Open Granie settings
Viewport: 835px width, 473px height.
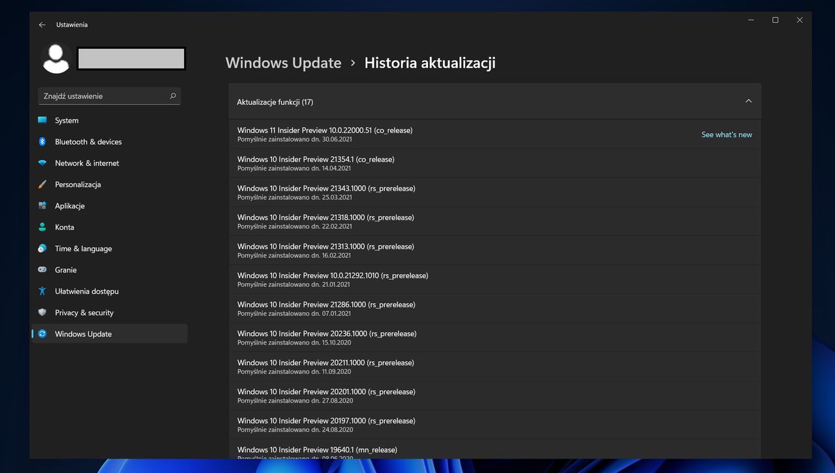point(65,269)
